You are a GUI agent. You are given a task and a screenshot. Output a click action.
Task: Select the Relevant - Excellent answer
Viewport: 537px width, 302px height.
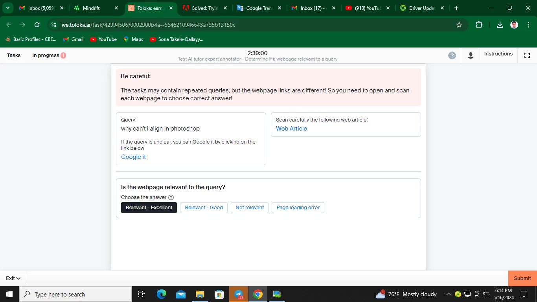coord(149,208)
